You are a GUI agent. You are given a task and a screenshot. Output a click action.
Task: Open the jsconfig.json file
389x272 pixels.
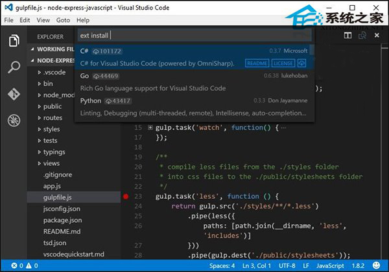(62, 209)
